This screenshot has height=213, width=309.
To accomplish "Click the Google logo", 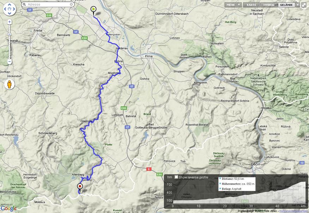I will tap(8, 208).
